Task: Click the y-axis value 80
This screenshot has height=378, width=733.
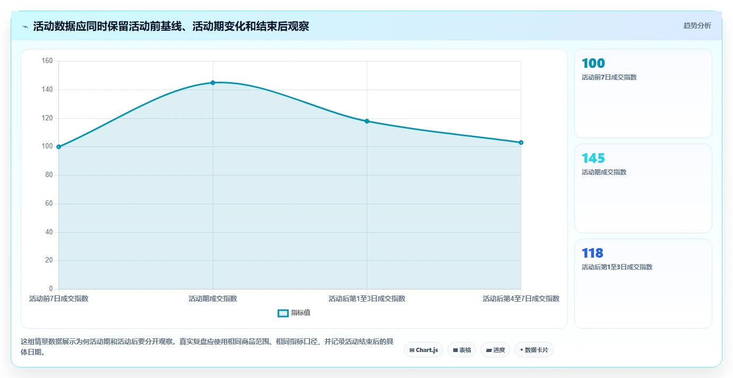Action: click(49, 175)
